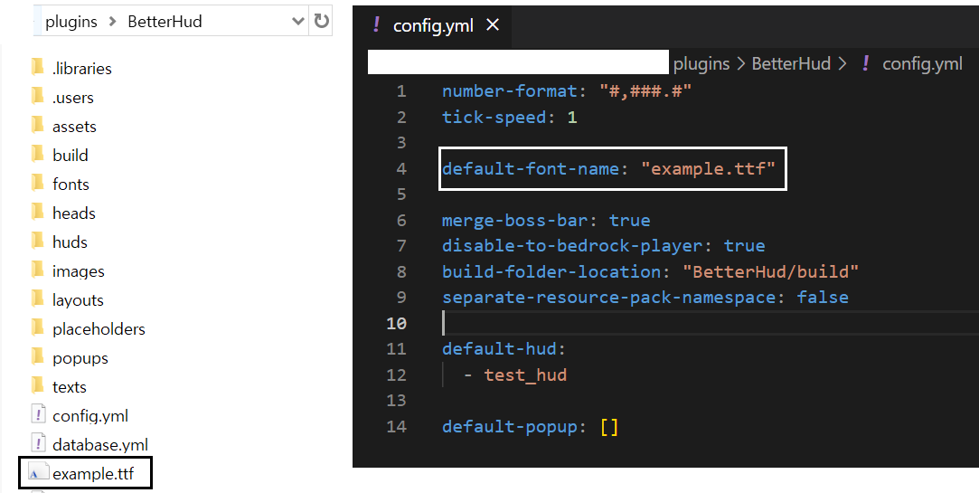
Task: Select the example.ttf file name
Action: pyautogui.click(x=93, y=474)
